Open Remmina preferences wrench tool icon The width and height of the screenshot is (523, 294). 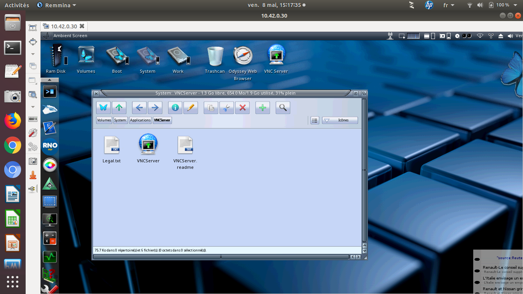(33, 133)
